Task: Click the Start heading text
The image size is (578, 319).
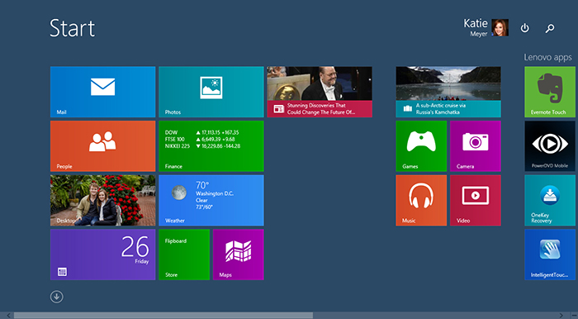Action: 73,28
